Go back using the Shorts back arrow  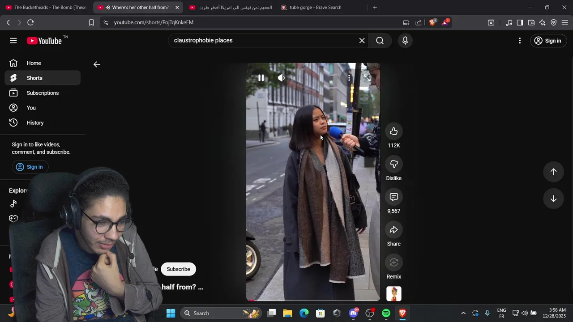97,64
